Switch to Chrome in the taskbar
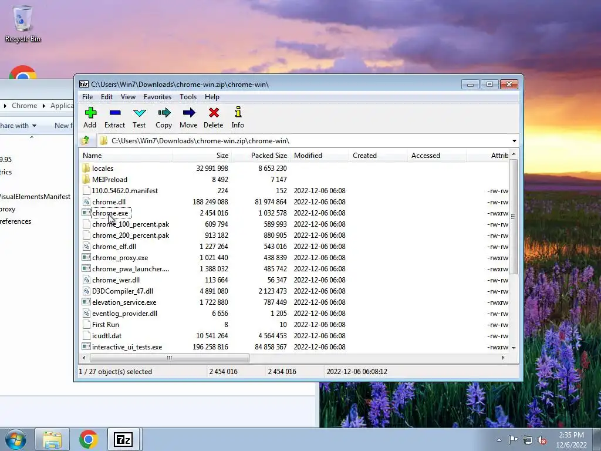The height and width of the screenshot is (451, 601). [89, 439]
